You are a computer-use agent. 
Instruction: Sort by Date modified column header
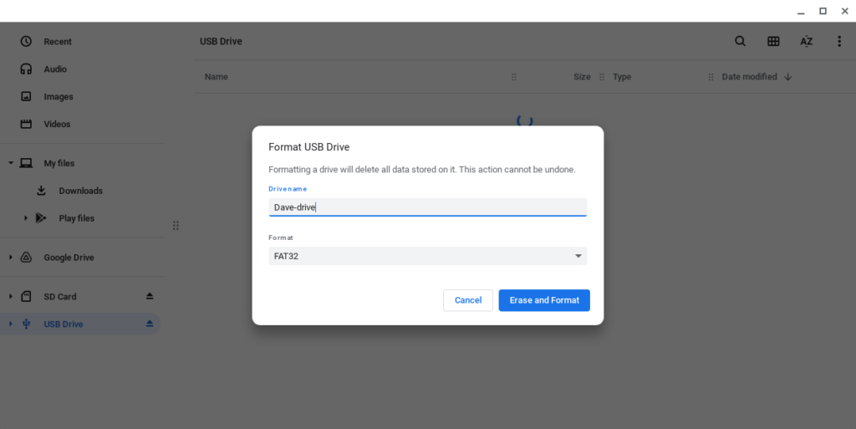pos(749,77)
